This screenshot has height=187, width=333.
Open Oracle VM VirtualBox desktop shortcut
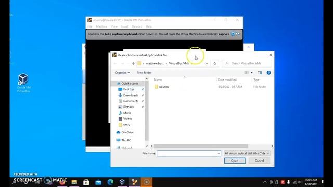pos(23,83)
